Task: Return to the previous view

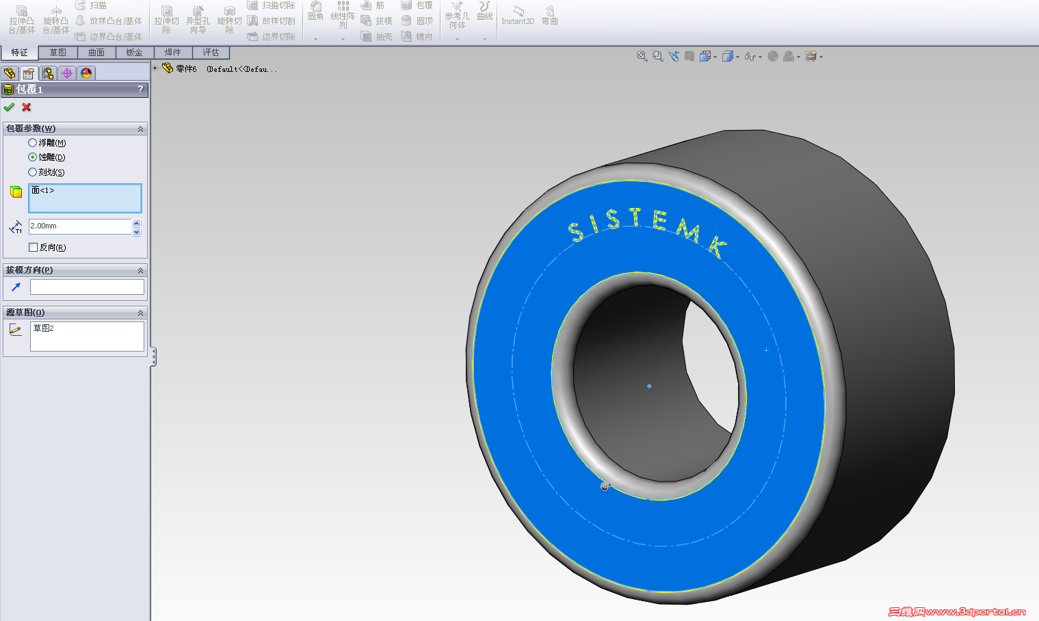Action: [674, 56]
